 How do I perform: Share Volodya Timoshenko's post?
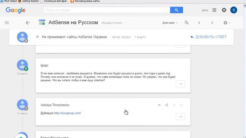click(x=166, y=105)
